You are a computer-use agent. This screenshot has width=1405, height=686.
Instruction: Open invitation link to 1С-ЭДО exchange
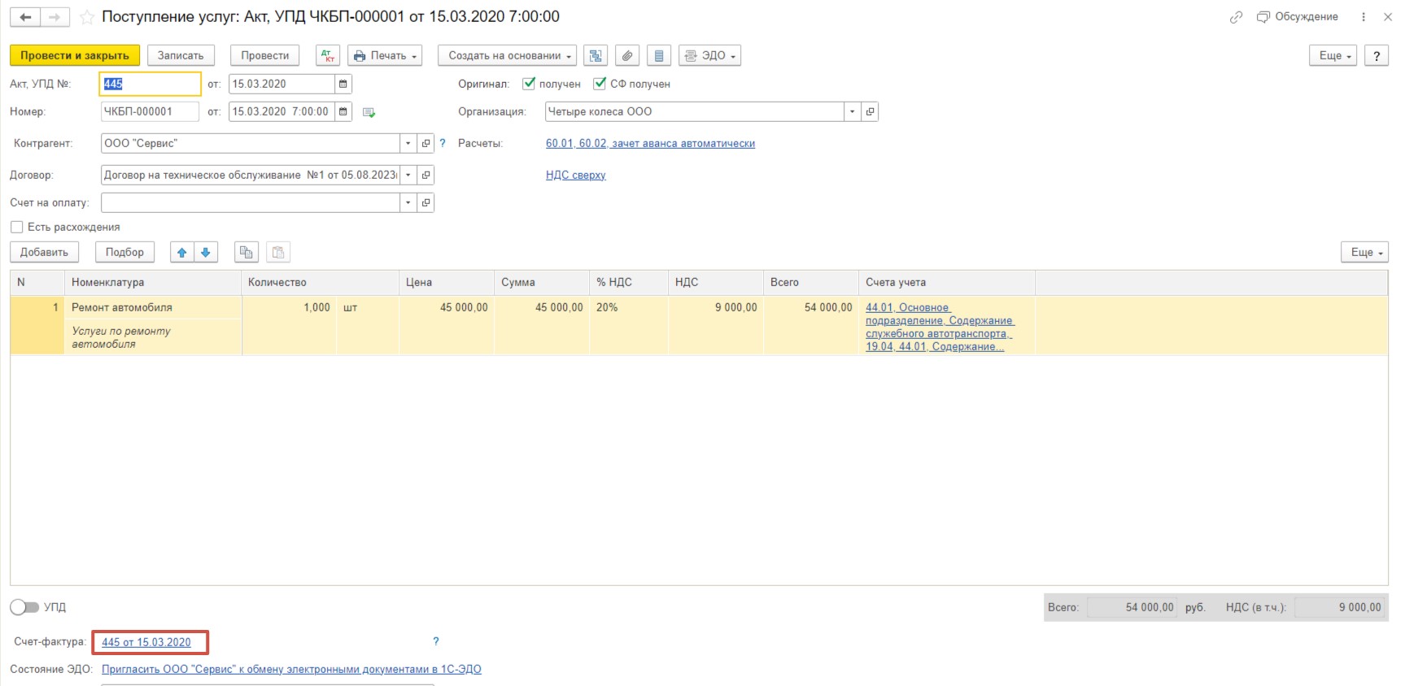click(291, 669)
